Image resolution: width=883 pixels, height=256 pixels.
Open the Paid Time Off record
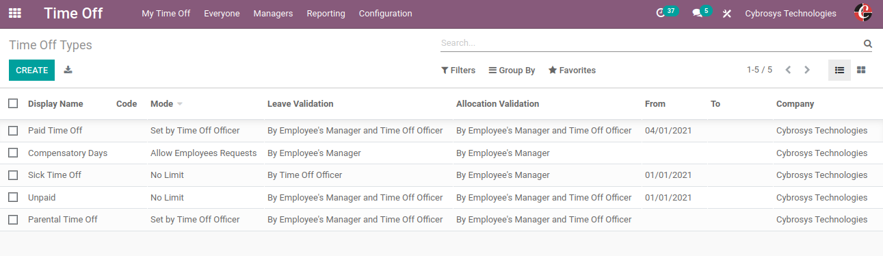55,130
